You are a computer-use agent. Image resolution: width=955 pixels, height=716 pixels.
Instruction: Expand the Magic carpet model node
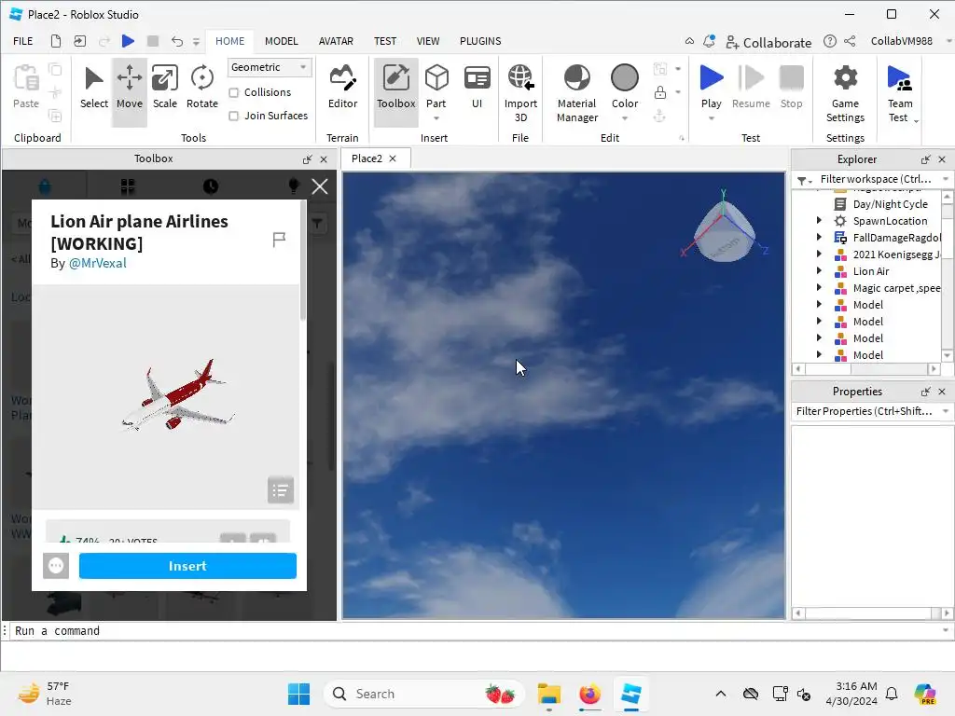[819, 287]
